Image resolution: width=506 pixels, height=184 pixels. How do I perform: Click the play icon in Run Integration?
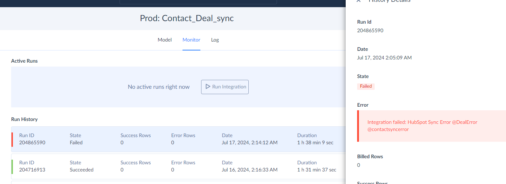[x=208, y=87]
